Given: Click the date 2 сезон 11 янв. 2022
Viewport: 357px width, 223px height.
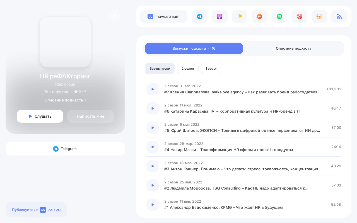Looking at the screenshot, I should (x=183, y=202).
